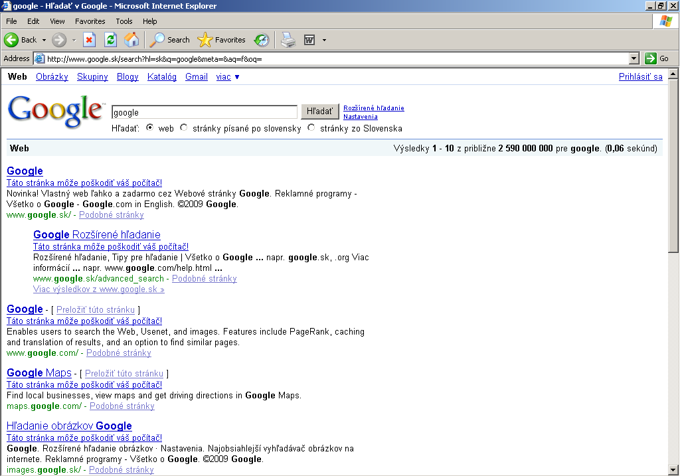Click the vertical scrollbar down arrow
The height and width of the screenshot is (476, 680).
coord(673,470)
